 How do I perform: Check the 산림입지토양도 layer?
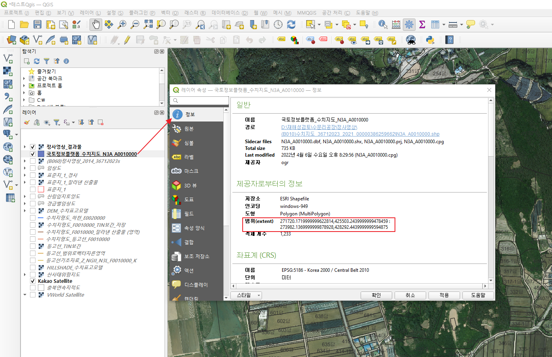(x=33, y=196)
